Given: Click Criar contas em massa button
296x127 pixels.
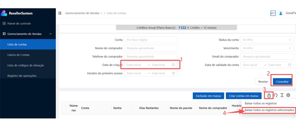Looking at the screenshot, I should [x=244, y=96].
